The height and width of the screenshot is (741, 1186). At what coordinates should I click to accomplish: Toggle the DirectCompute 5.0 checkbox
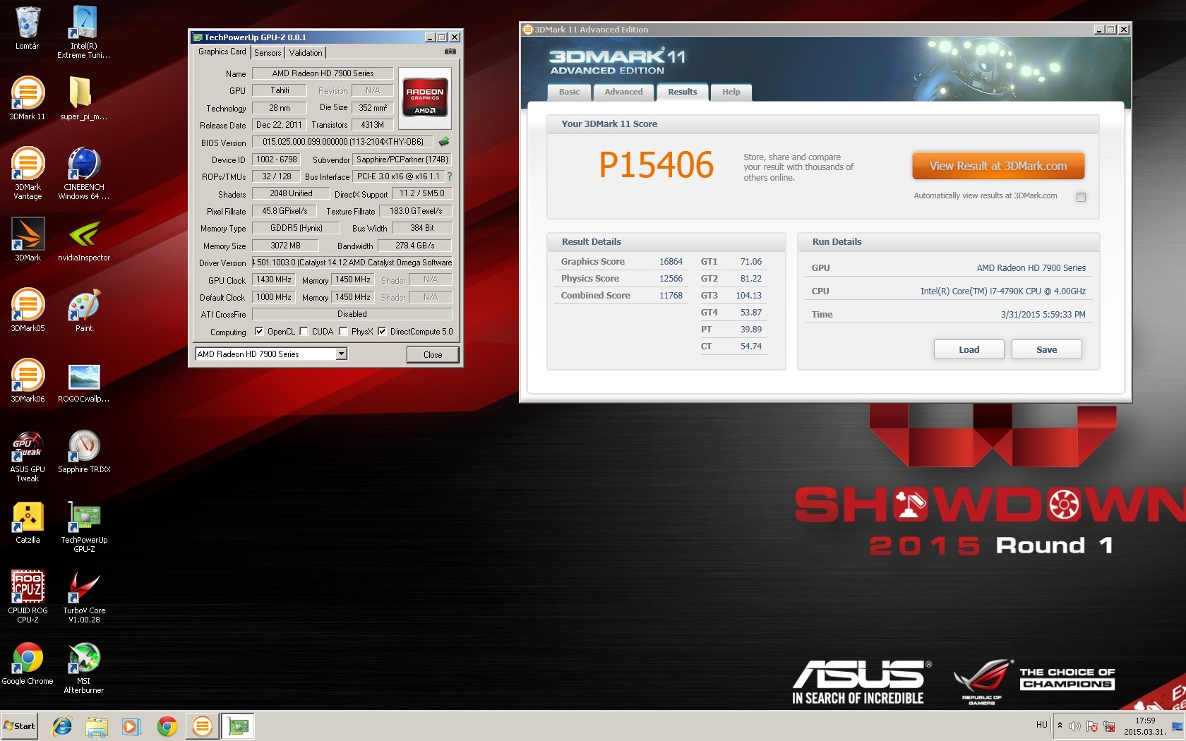[x=382, y=331]
